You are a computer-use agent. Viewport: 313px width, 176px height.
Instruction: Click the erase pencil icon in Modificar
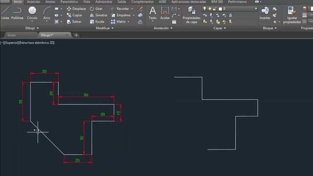click(140, 9)
